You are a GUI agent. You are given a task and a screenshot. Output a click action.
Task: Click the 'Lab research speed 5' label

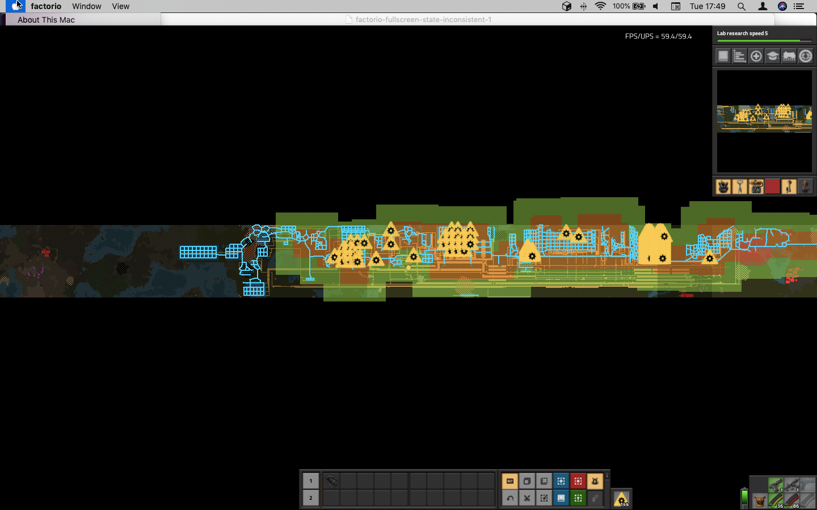[x=742, y=33]
